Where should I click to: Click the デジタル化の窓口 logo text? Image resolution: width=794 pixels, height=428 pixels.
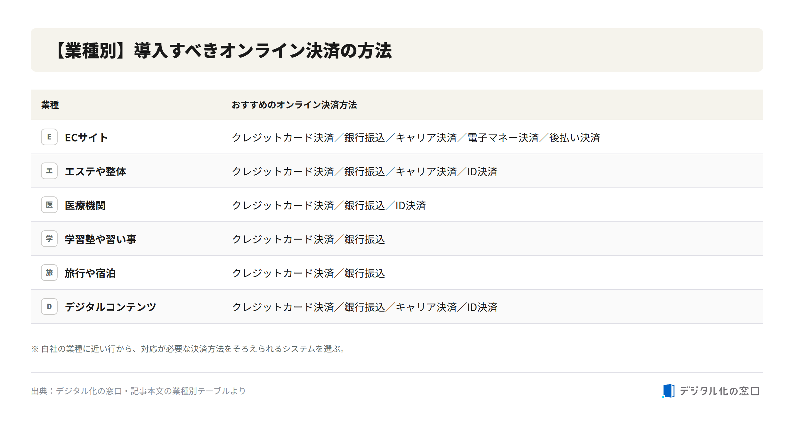[x=719, y=391]
